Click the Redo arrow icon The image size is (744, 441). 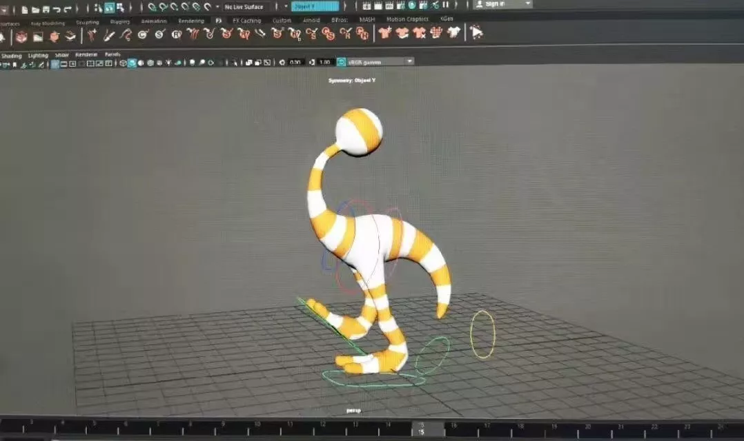[67, 9]
